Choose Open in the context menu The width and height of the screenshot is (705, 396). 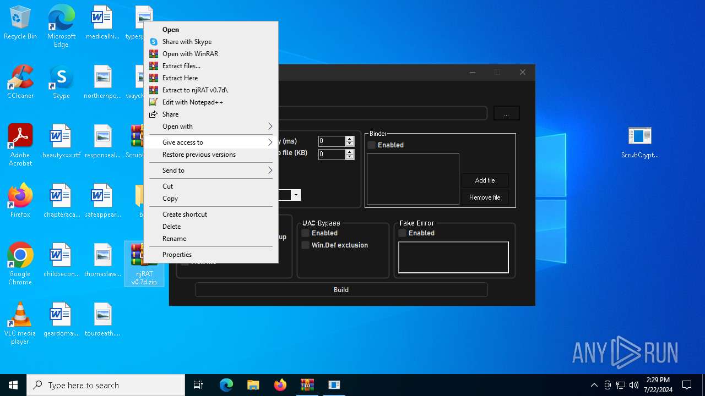[211, 30]
